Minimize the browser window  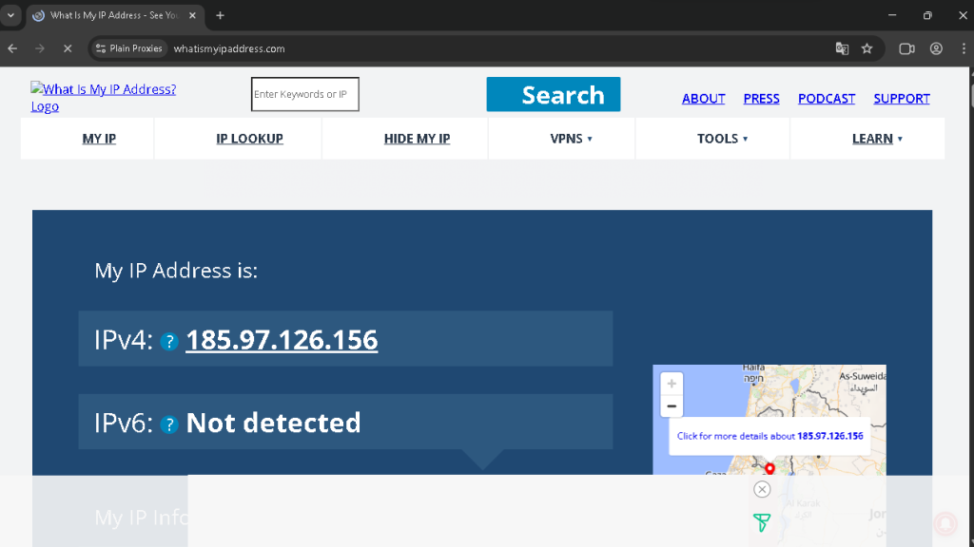pyautogui.click(x=892, y=15)
